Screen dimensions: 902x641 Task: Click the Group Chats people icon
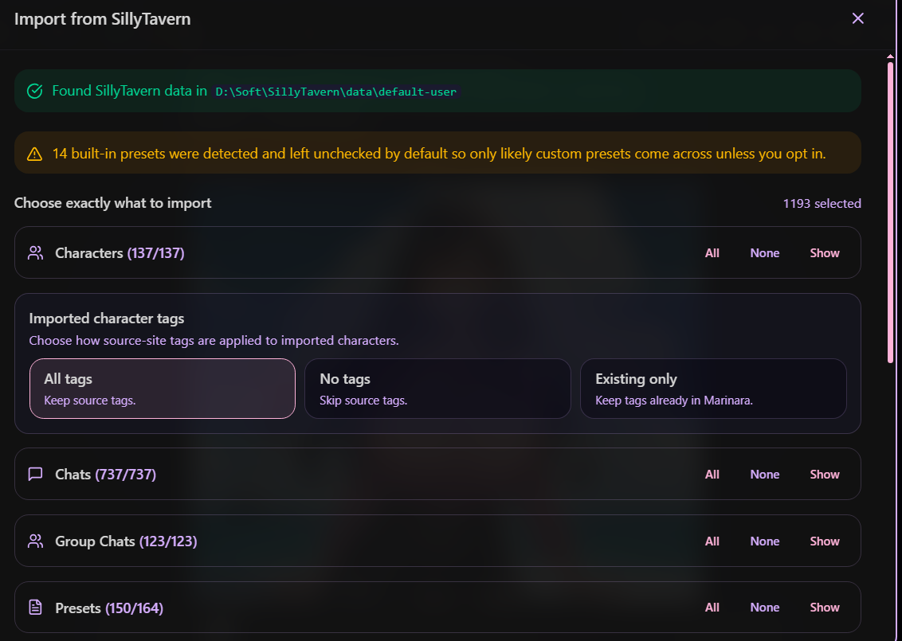(36, 541)
